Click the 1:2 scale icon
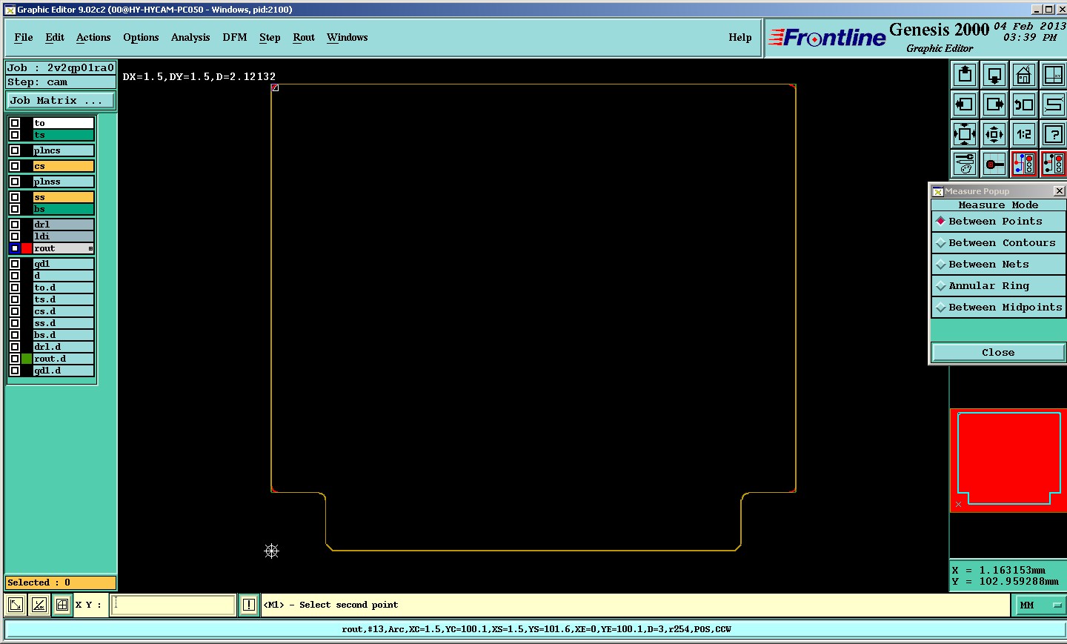 1024,134
